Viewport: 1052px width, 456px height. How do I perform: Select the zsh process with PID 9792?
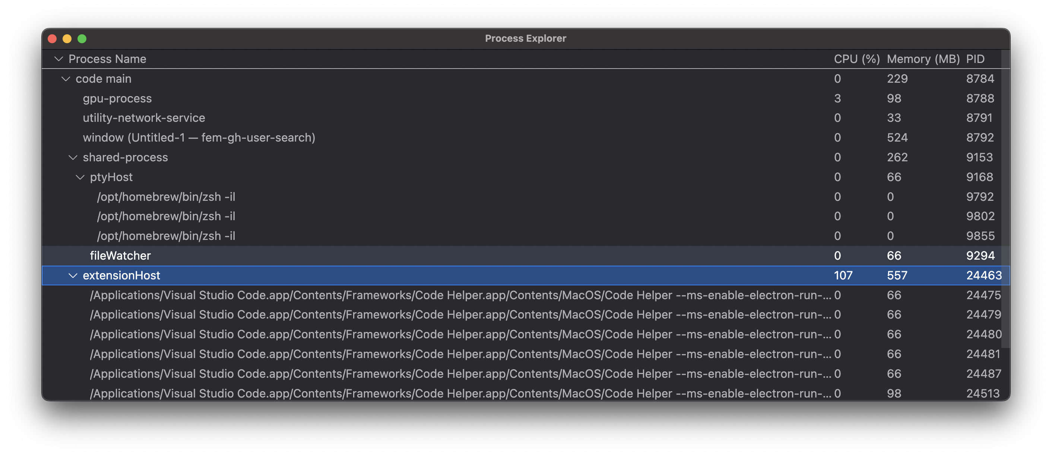(166, 197)
